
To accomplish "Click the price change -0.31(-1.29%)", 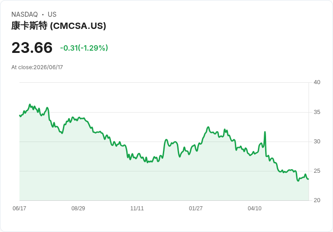I will [84, 48].
